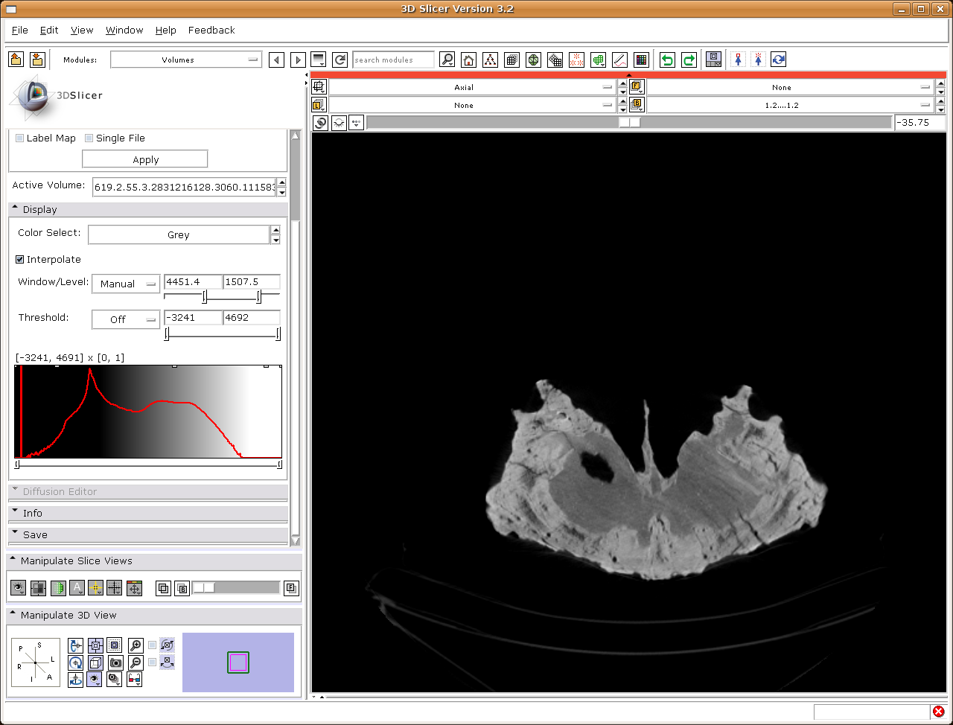Click the Home module icon in toolbar
The image size is (953, 725).
coord(468,60)
